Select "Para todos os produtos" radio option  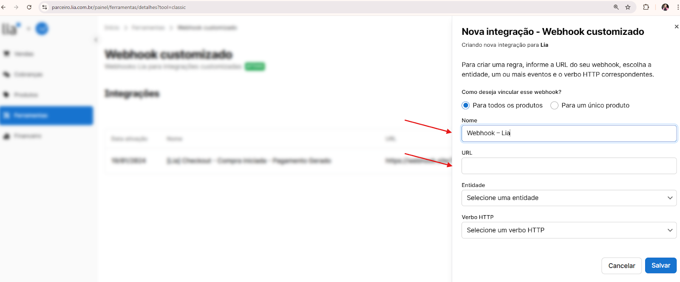[x=466, y=105]
